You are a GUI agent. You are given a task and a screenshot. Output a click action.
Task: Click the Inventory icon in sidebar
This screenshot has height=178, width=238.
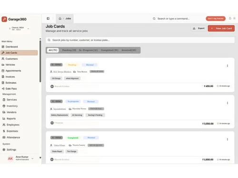click(x=4, y=106)
